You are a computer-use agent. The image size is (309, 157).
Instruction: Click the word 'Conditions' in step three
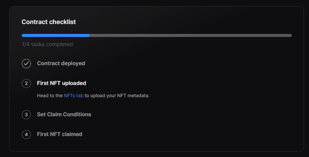click(78, 114)
